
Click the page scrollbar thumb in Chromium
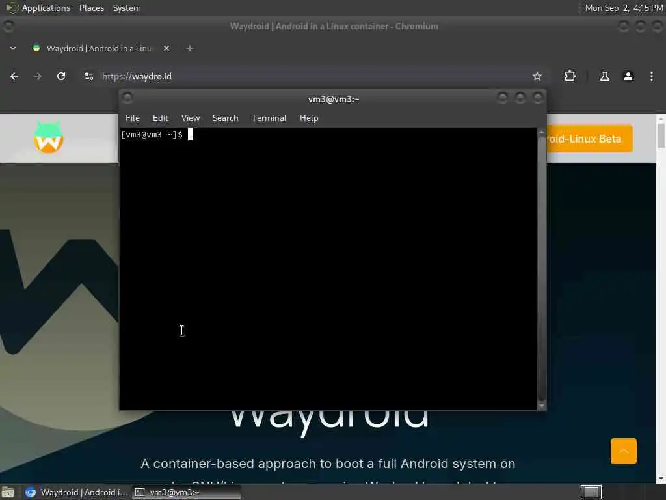pos(661,135)
